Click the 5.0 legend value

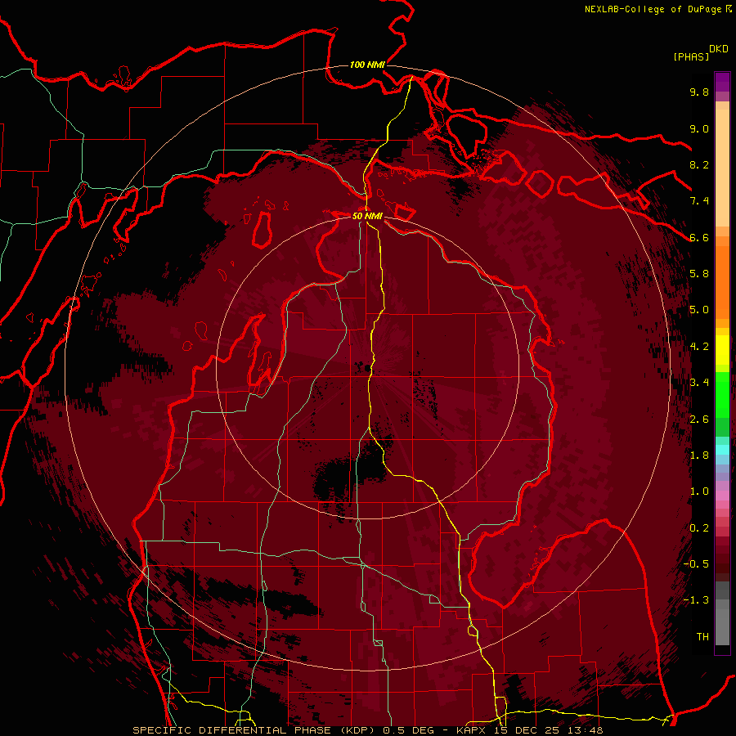(x=699, y=310)
